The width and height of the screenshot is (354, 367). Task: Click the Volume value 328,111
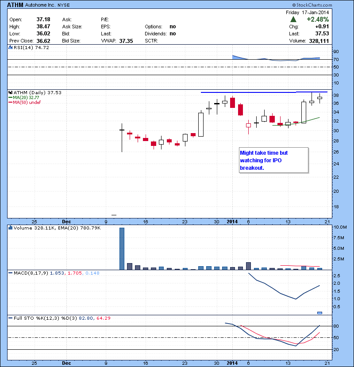tap(319, 41)
